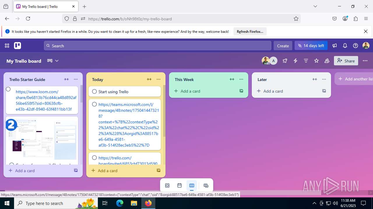Open the Switch boards icon in bottom bar
The height and width of the screenshot is (209, 373).
tap(206, 185)
